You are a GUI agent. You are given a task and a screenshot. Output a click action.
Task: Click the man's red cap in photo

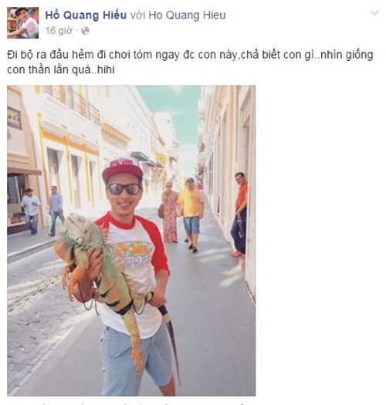click(122, 168)
